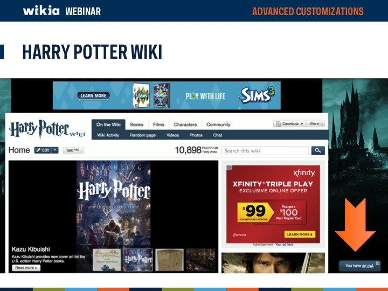Click the Wiki Activity link
The image size is (388, 291).
click(108, 135)
